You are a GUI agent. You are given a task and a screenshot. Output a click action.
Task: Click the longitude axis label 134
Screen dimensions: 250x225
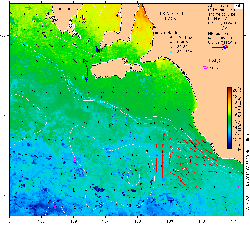(x=10, y=222)
